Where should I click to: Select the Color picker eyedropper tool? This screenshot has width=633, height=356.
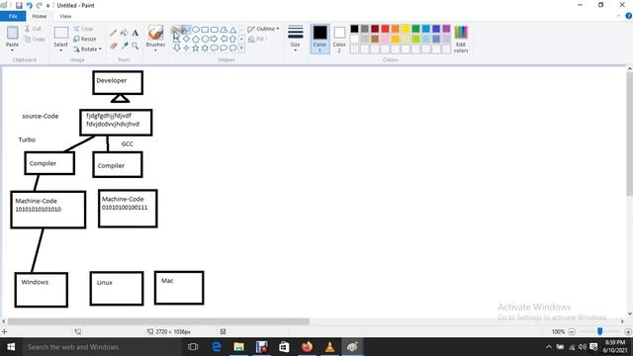tap(125, 45)
